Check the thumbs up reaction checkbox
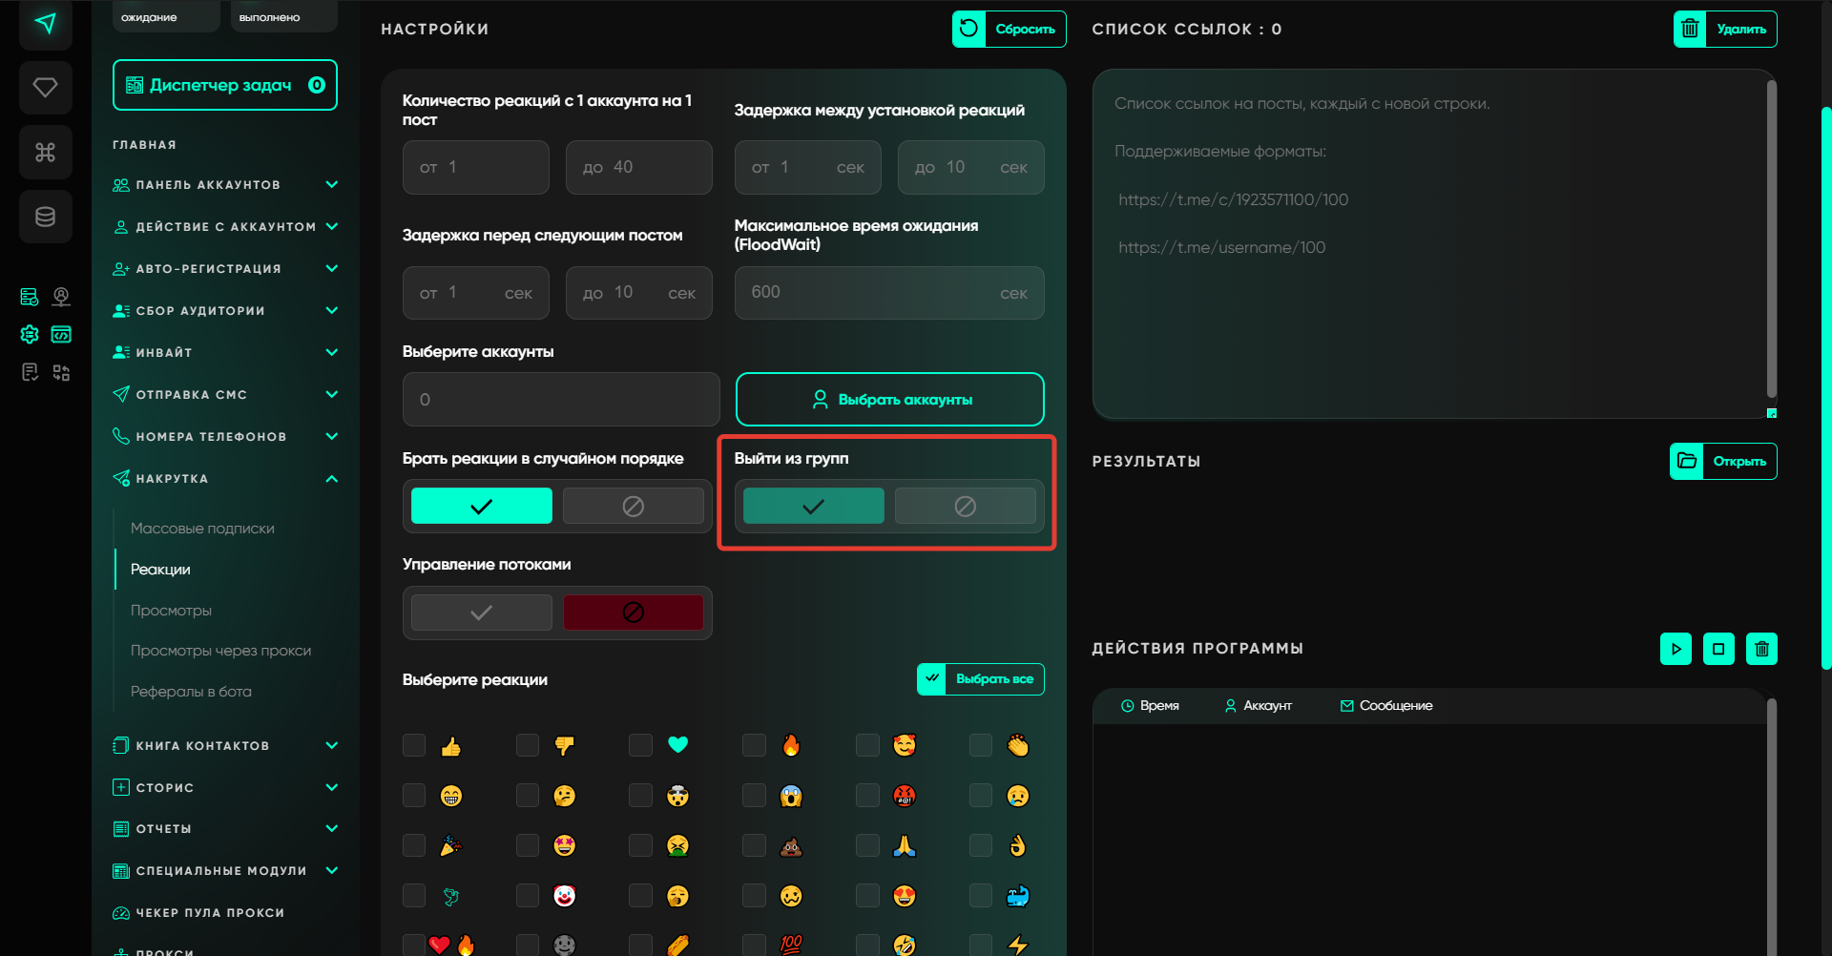This screenshot has width=1832, height=956. coord(414,745)
